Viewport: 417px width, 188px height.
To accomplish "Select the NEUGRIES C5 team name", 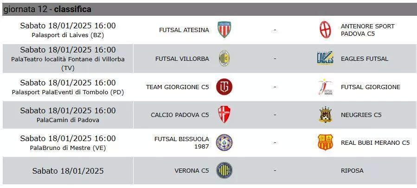I will [x=361, y=115].
